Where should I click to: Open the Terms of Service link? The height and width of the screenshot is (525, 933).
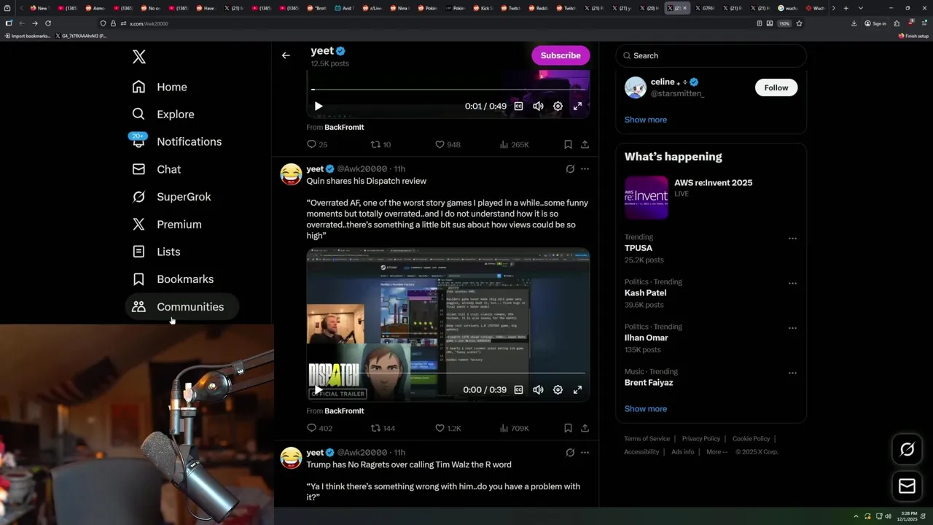[647, 438]
